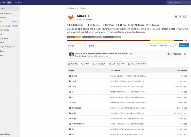
Task: Open the download source code dropdown
Action: [x=174, y=46]
